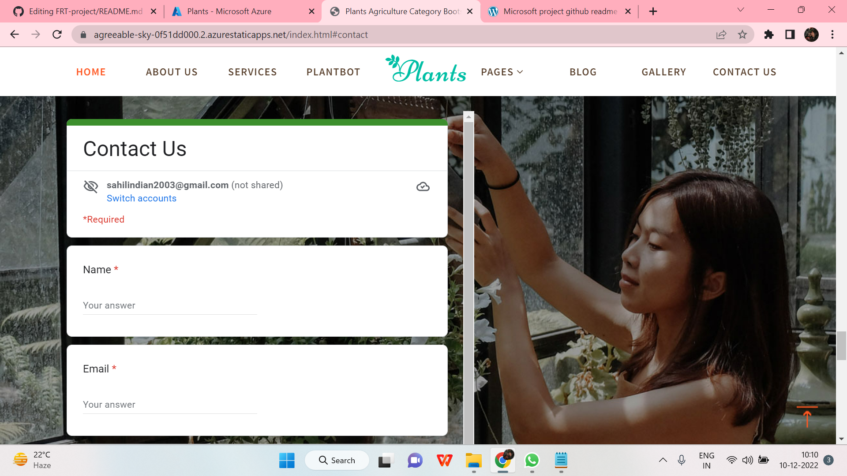
Task: Go to CONTACT US page
Action: pyautogui.click(x=744, y=72)
